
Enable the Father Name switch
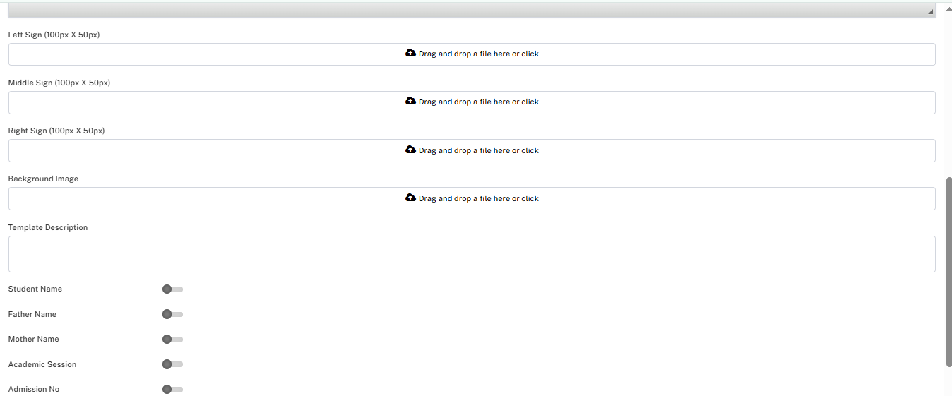pos(172,314)
